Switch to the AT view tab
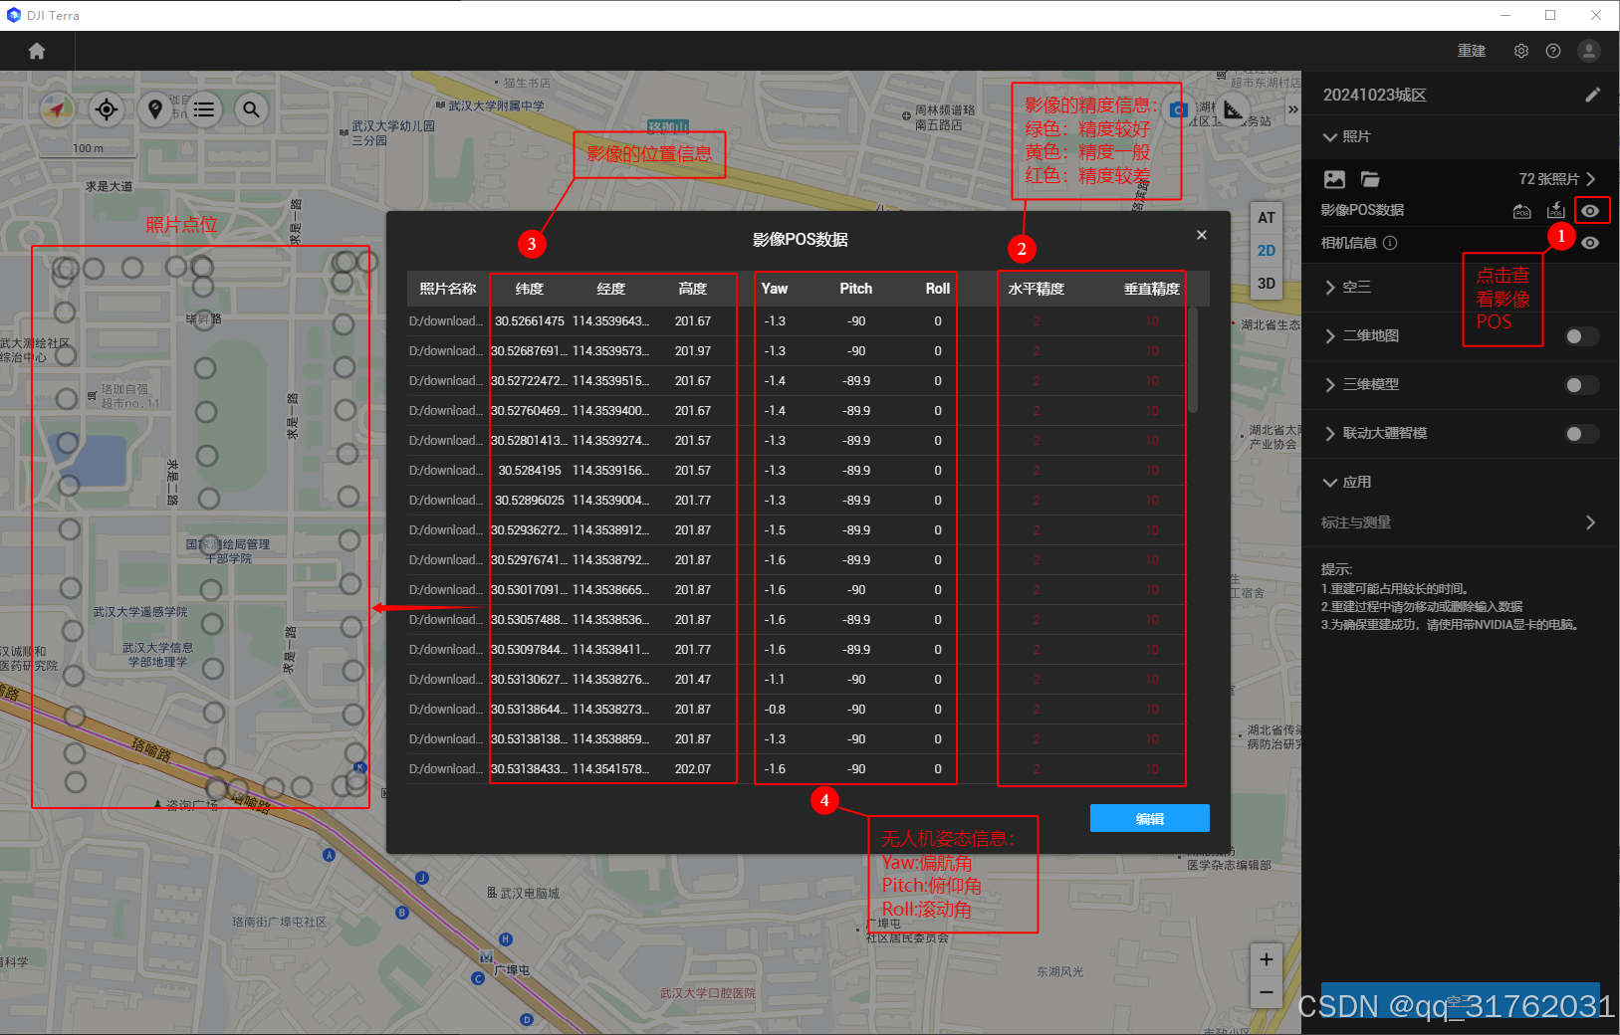 pos(1267,218)
